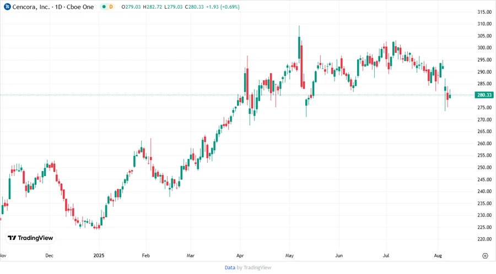Click the Jun label on time axis
The image size is (496, 274).
coord(339,256)
